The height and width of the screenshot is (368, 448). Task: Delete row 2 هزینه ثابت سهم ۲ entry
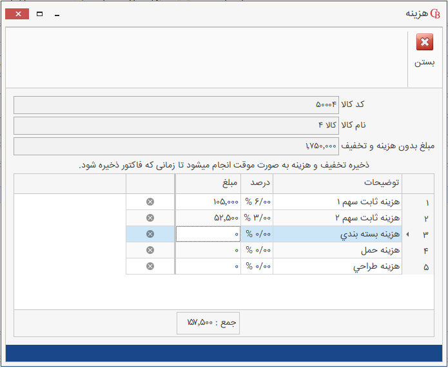pos(150,218)
